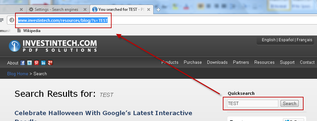
Task: Open LinkedIn social icon beside About
Action: pyautogui.click(x=43, y=63)
